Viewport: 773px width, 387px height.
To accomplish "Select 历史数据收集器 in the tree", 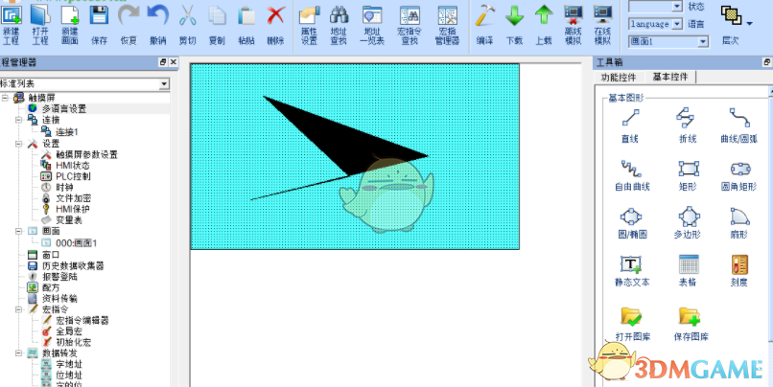I will pos(73,266).
